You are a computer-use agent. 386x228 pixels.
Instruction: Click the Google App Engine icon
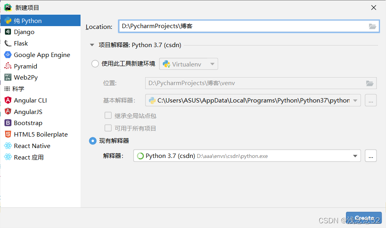click(8, 55)
